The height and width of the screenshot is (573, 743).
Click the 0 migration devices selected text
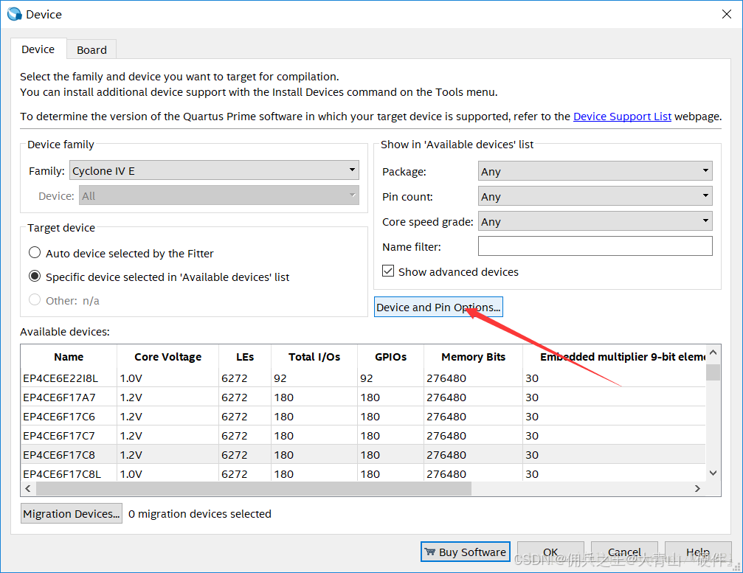(x=199, y=514)
